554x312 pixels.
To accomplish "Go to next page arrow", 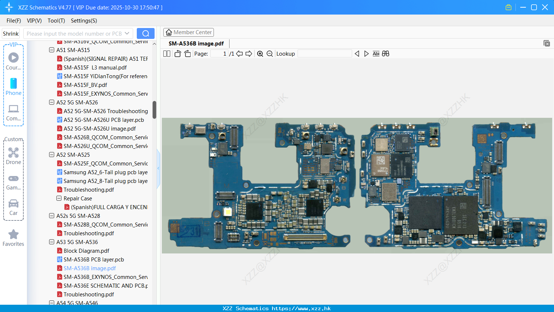I will click(x=249, y=53).
